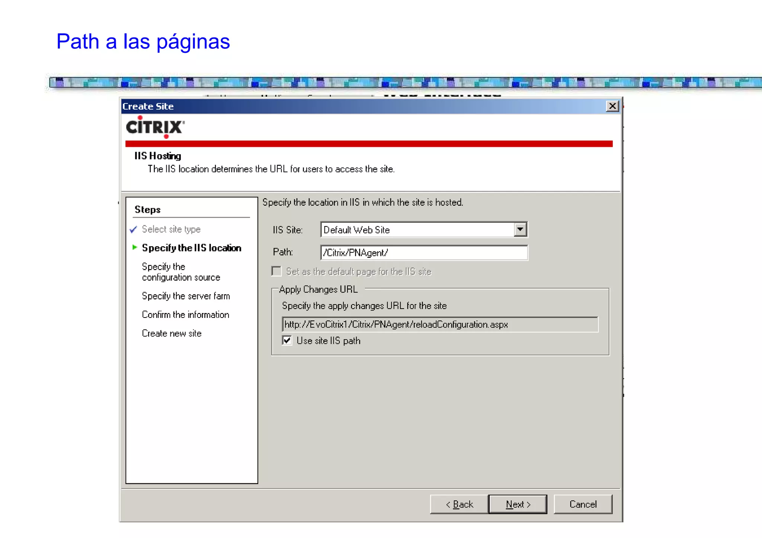Viewport: 762px width, 538px height.
Task: Click the green arrow current-step marker
Action: [135, 247]
